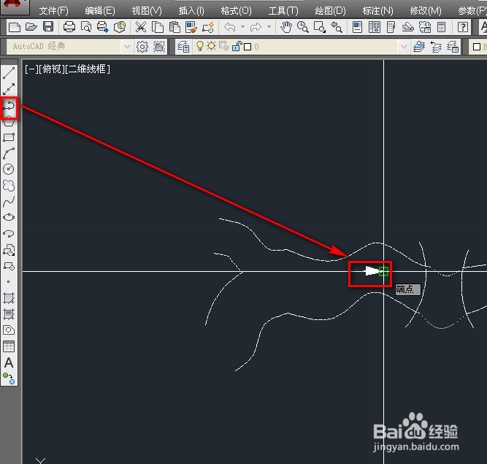Open DesignCenter icon
487x464 pixels.
[374, 27]
